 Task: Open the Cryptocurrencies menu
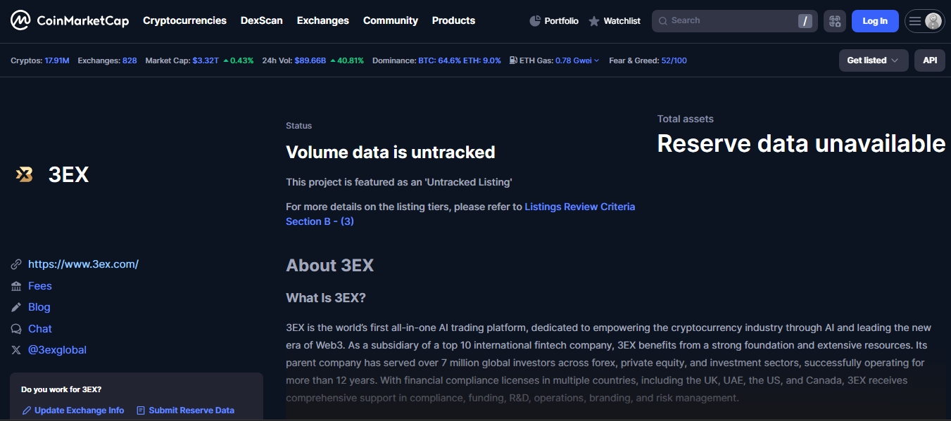coord(184,20)
